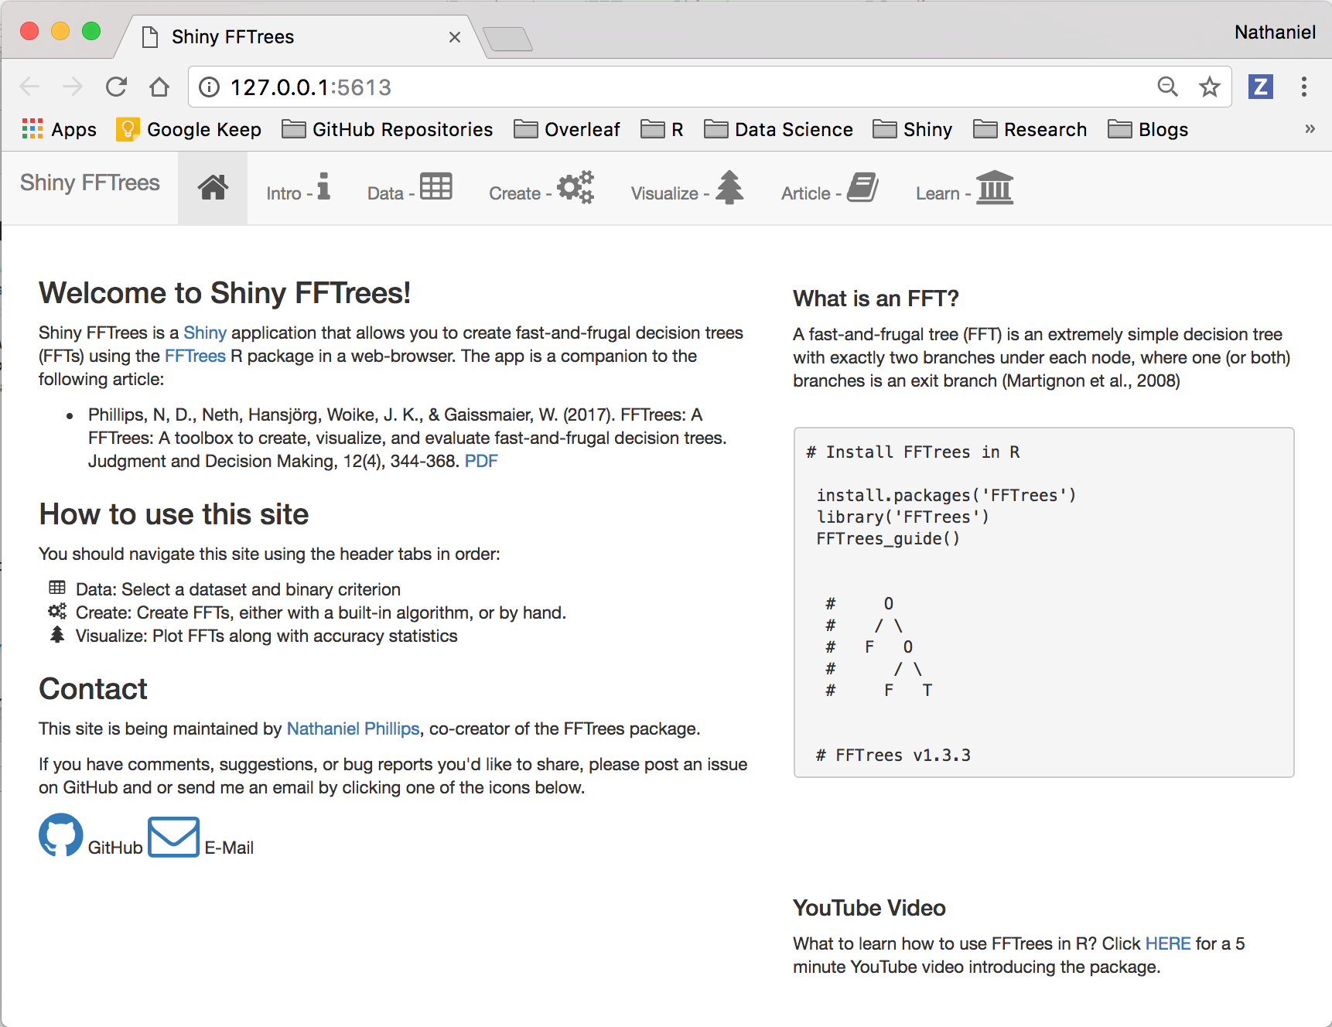Open the Blogs bookmark folder
1332x1027 pixels.
(1148, 129)
